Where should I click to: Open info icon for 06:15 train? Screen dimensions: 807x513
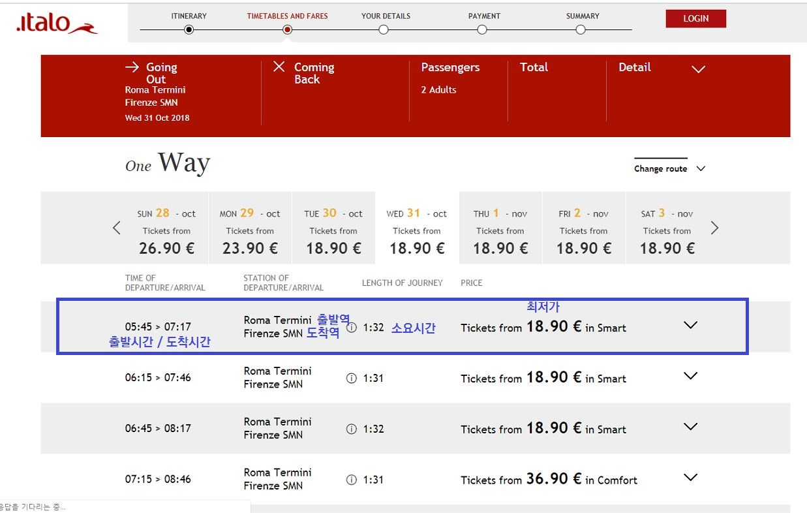coord(352,379)
